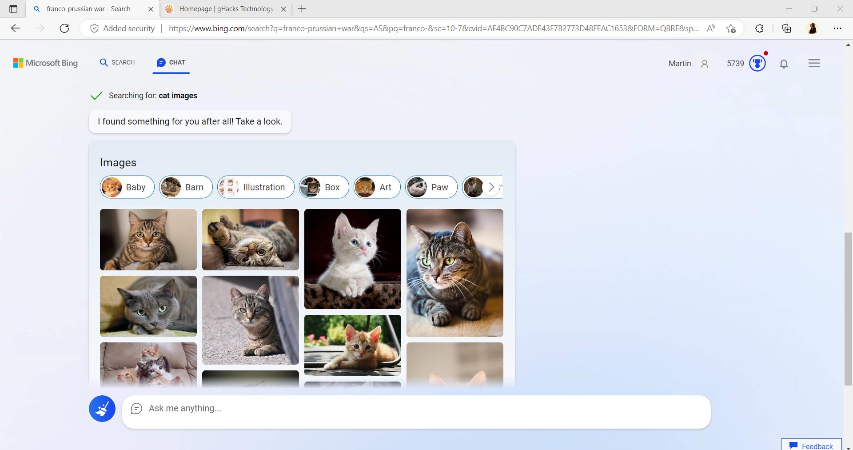Activate Read aloud in the address bar
This screenshot has width=853, height=450.
point(711,28)
